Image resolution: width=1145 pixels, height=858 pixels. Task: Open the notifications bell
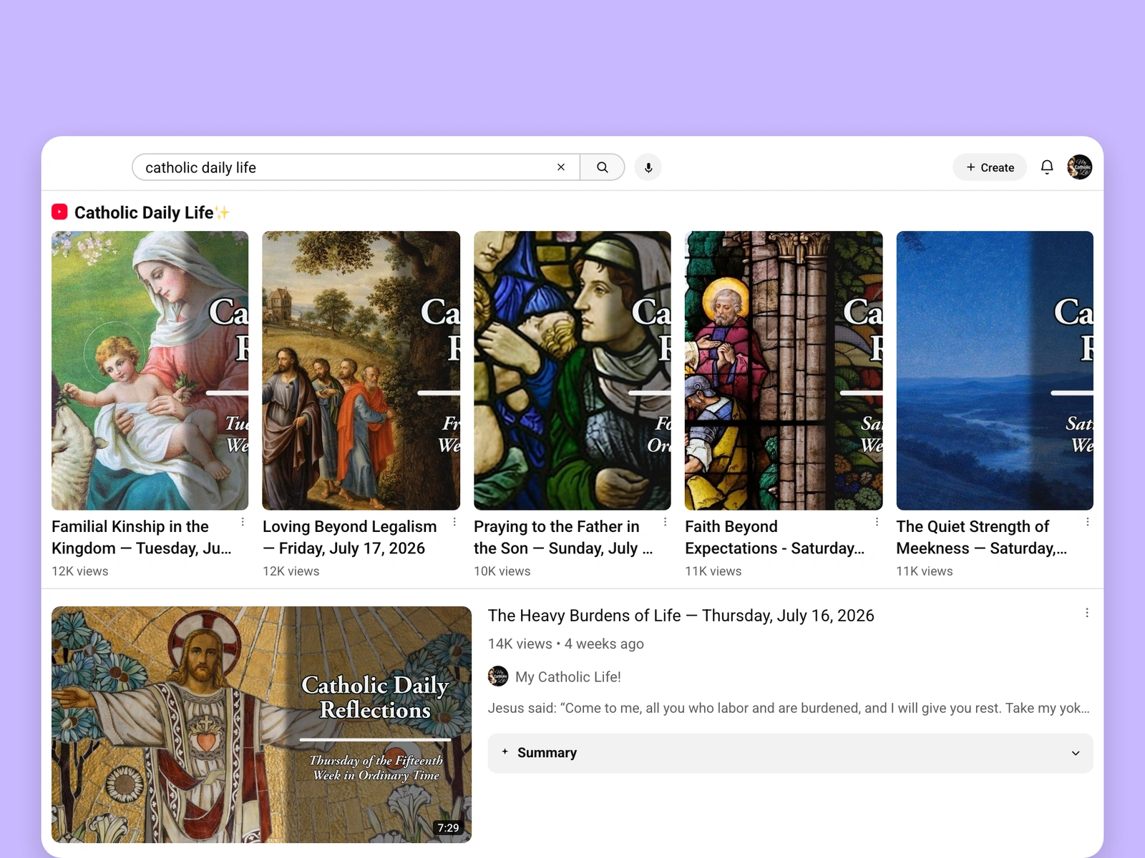(x=1047, y=167)
